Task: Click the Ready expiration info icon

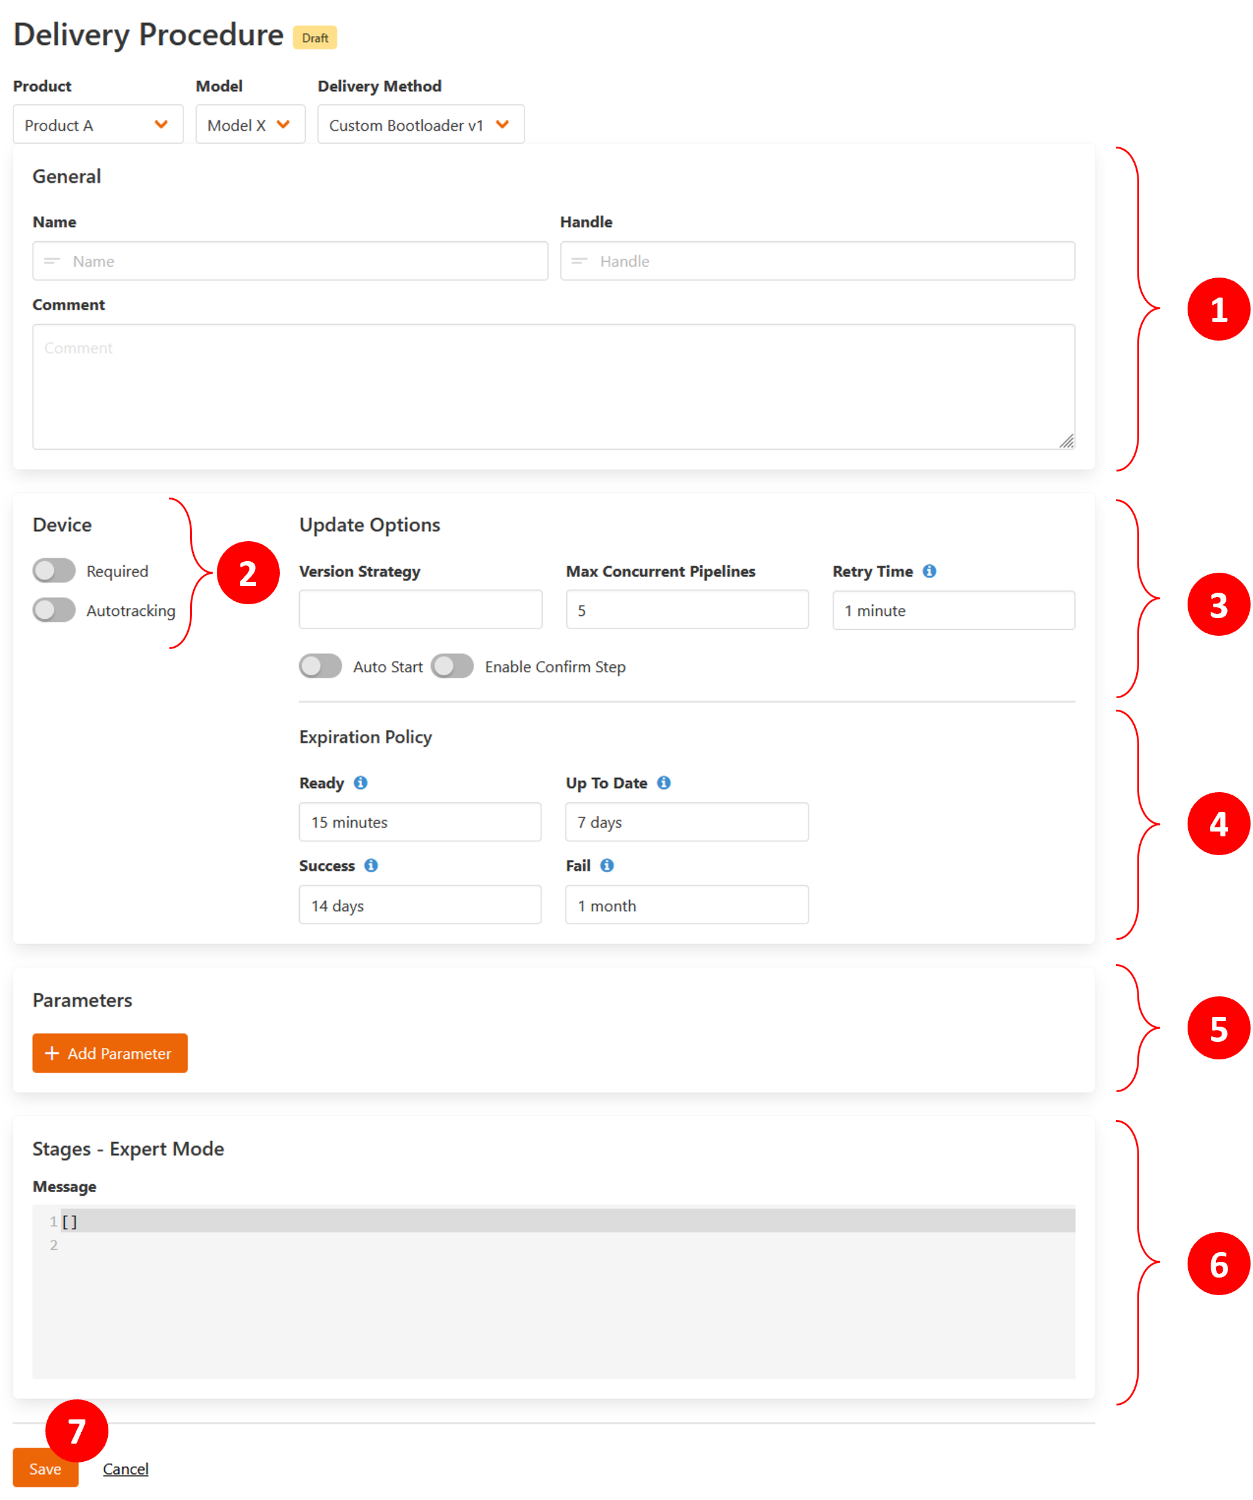Action: [361, 783]
